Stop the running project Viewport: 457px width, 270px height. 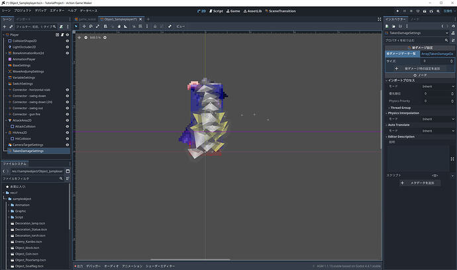[411, 11]
